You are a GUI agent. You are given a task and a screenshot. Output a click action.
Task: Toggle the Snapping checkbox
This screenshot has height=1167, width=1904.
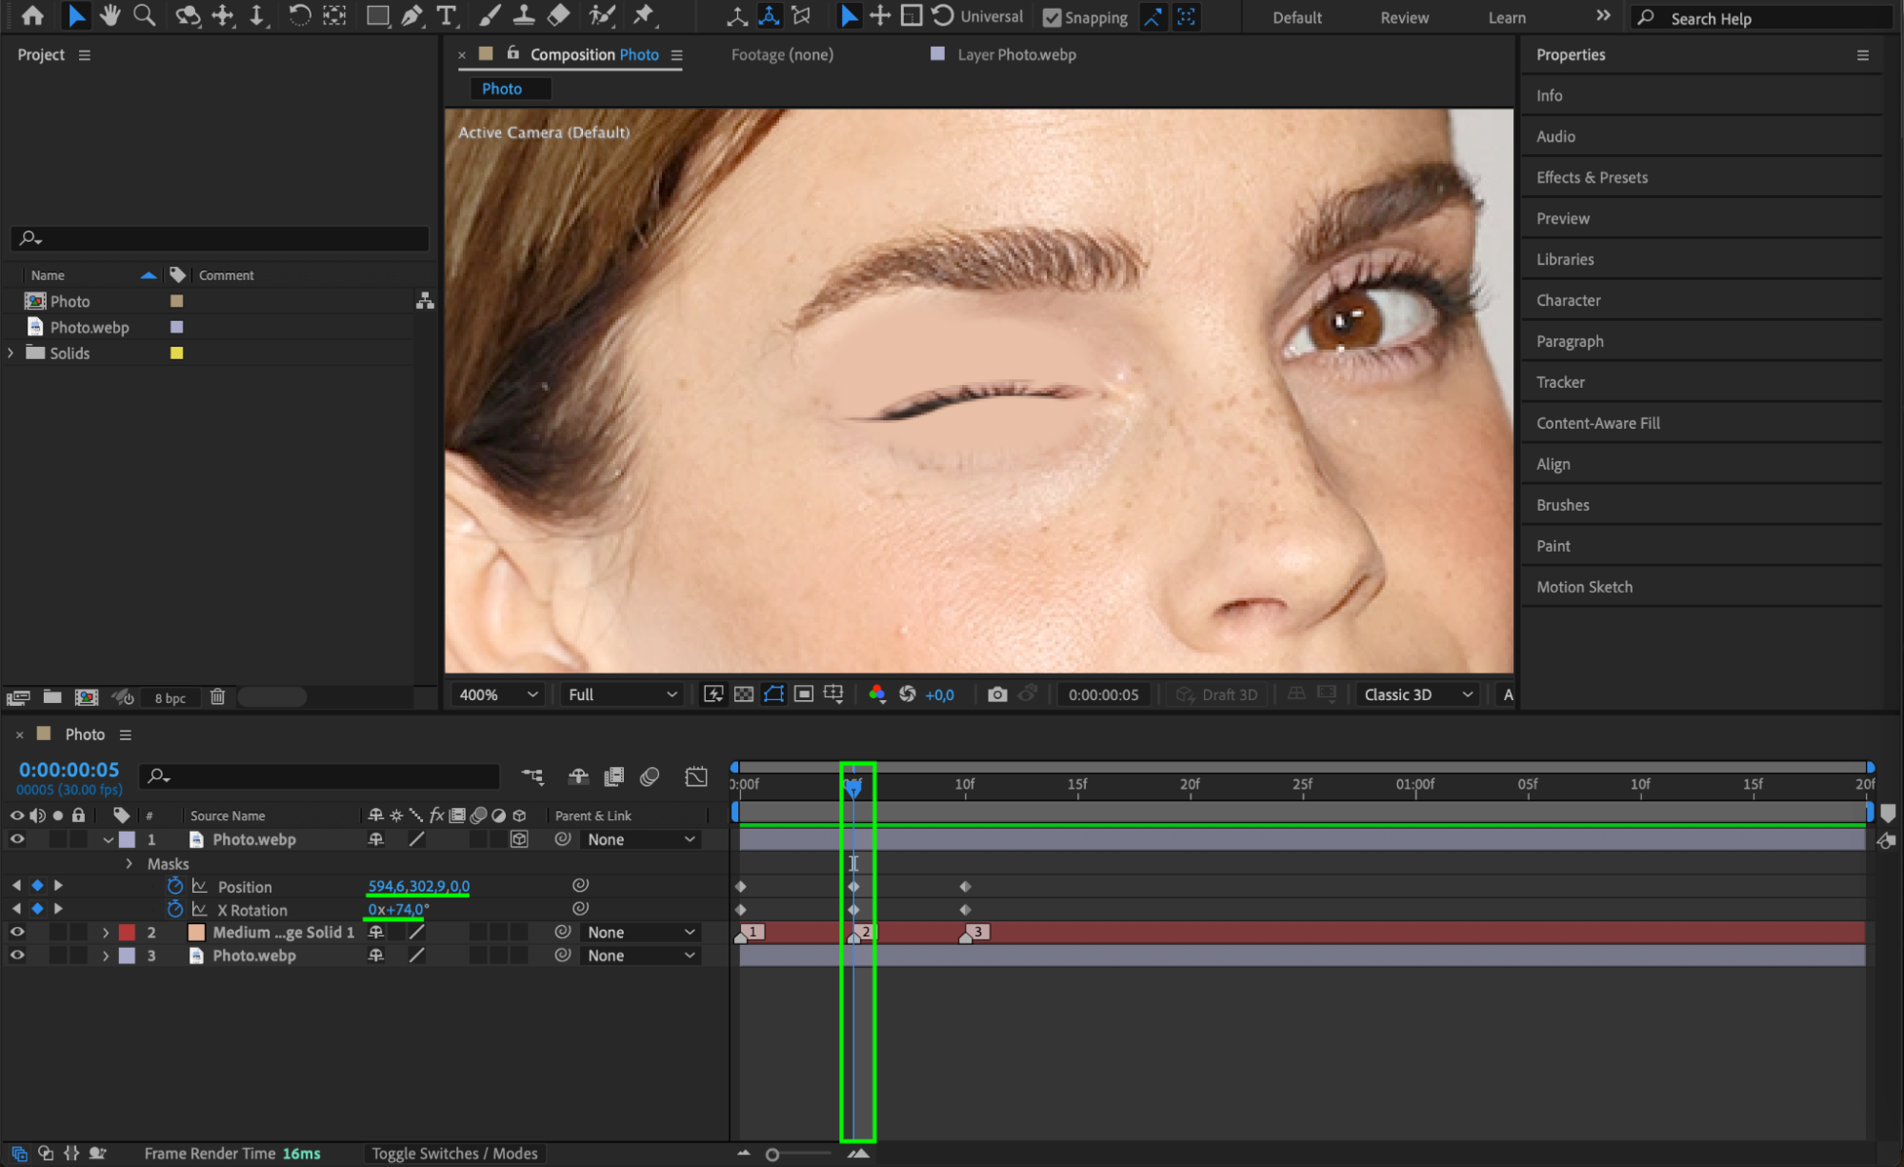coord(1052,17)
